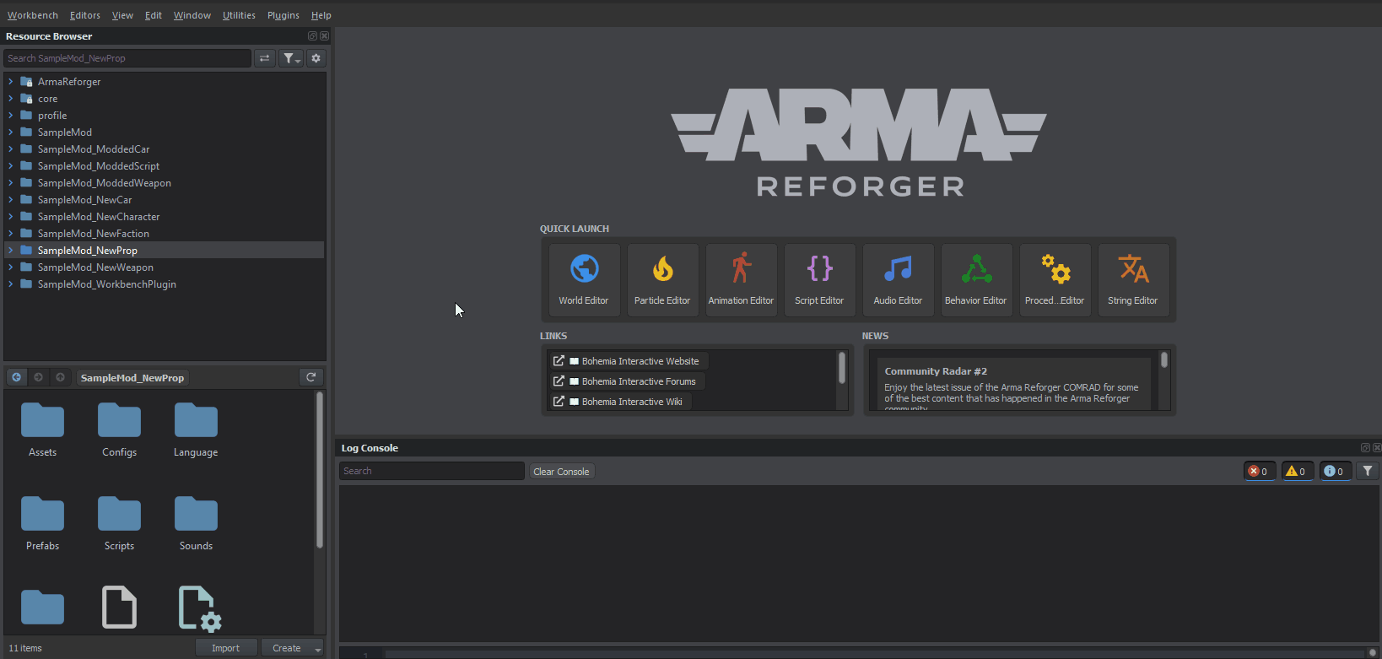Clear the Log Console
Image resolution: width=1382 pixels, height=659 pixels.
pos(561,472)
